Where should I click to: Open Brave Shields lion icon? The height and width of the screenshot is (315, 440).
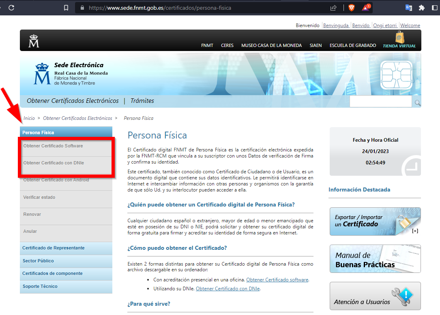pos(351,8)
